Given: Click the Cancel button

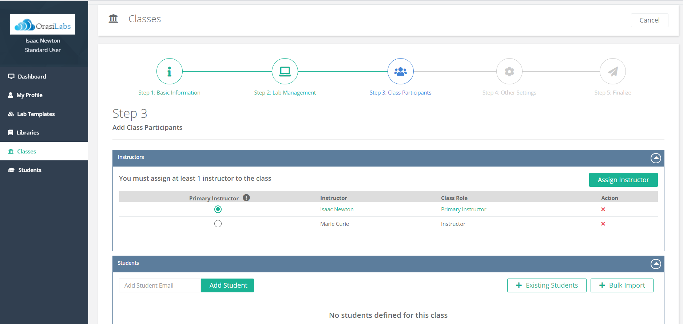Looking at the screenshot, I should [x=650, y=20].
